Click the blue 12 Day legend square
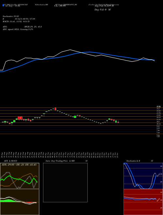This screenshot has height=215, width=163. [x=3, y=6]
